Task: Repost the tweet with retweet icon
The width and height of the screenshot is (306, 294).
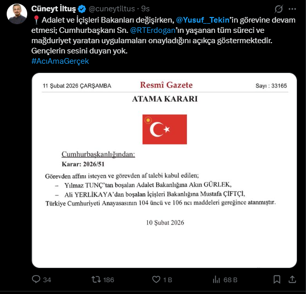Action: coord(96,279)
